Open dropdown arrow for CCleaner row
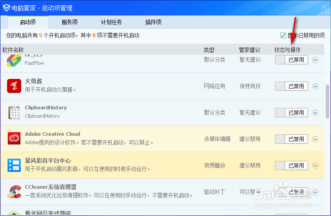 coord(316,192)
